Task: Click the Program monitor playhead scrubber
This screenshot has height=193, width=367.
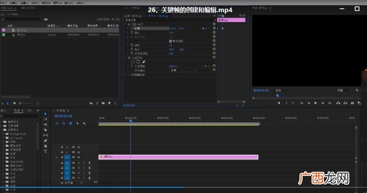Action: click(x=277, y=95)
